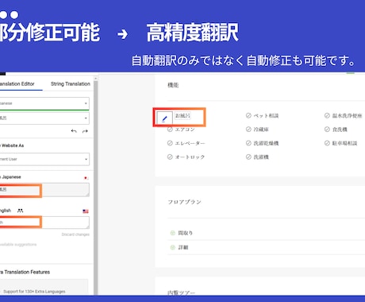Click the green plus icon beside 間取り
This screenshot has width=365, height=302.
click(x=173, y=233)
